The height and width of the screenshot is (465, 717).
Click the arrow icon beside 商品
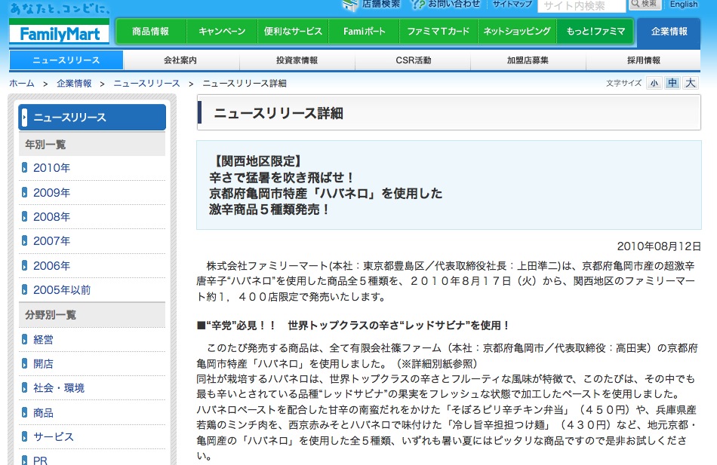(25, 413)
